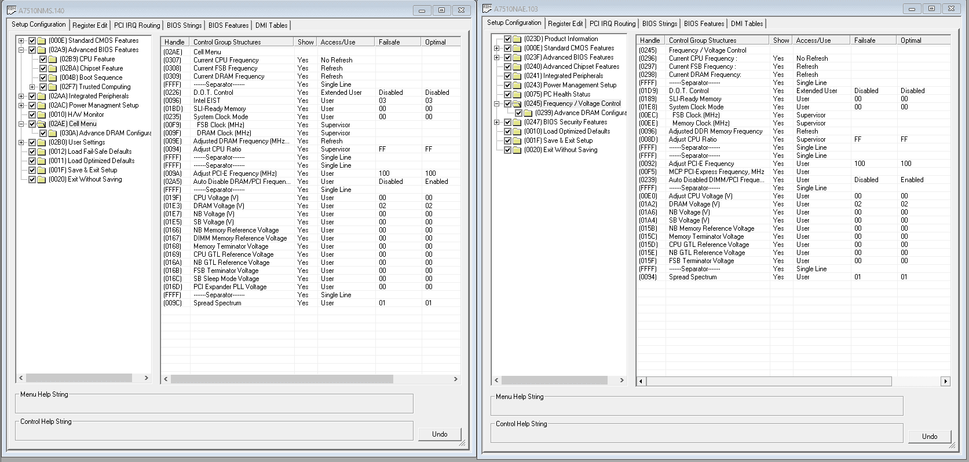Toggle checkbox for (0075) PC Health Status
This screenshot has width=969, height=462.
[x=508, y=94]
